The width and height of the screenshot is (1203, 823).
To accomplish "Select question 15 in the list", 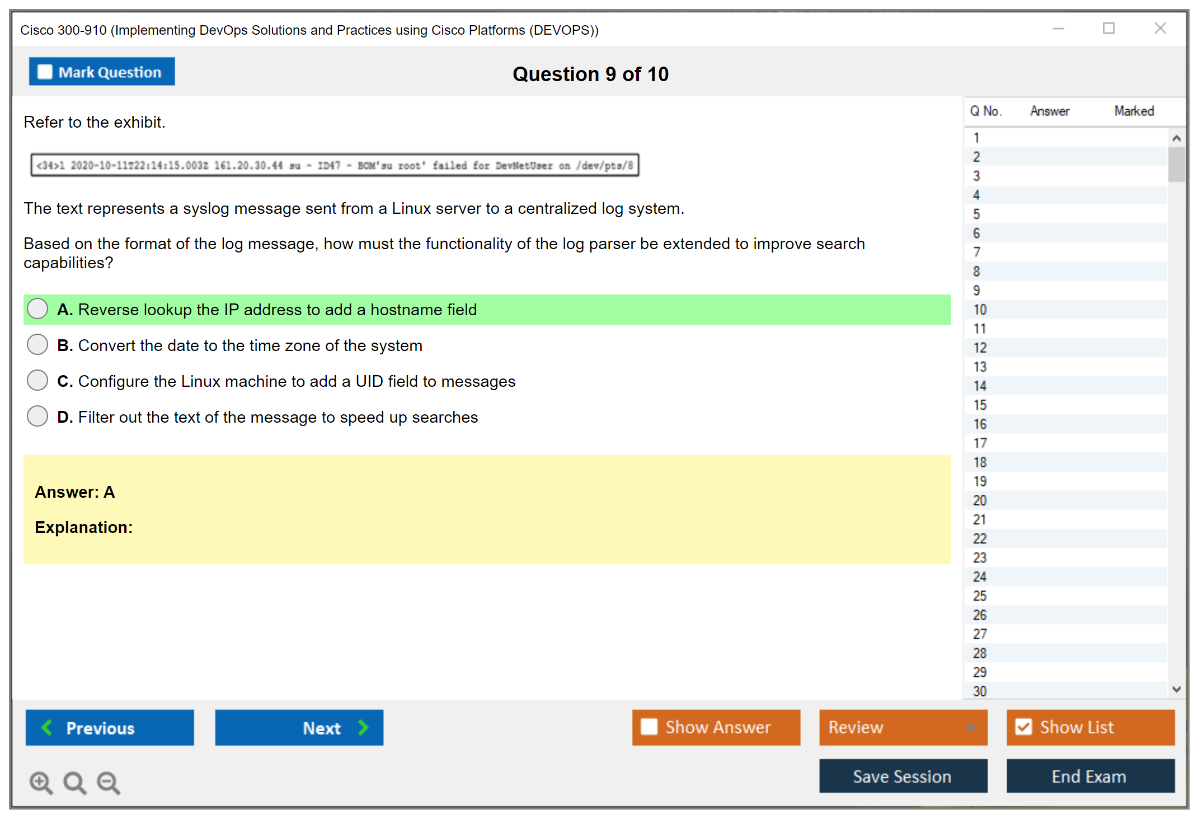I will click(x=980, y=405).
